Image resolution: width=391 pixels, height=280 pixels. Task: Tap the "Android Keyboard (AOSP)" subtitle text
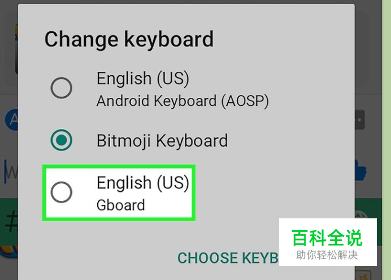point(183,101)
